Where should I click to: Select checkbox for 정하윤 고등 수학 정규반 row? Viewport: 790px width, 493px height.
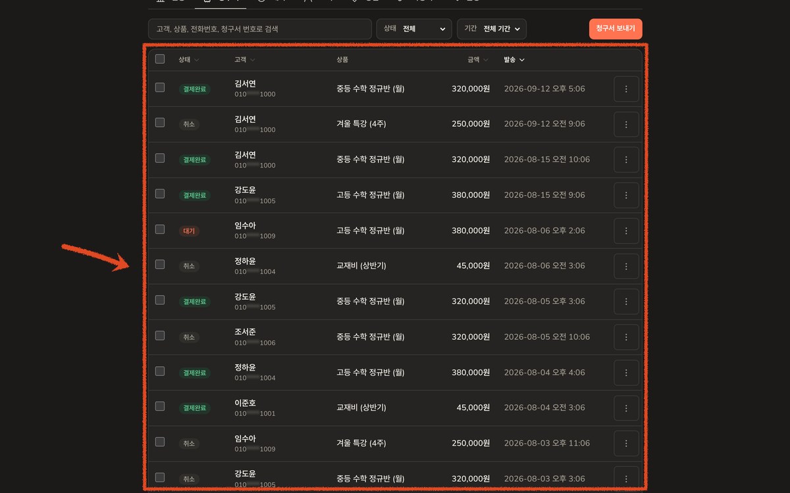point(160,371)
